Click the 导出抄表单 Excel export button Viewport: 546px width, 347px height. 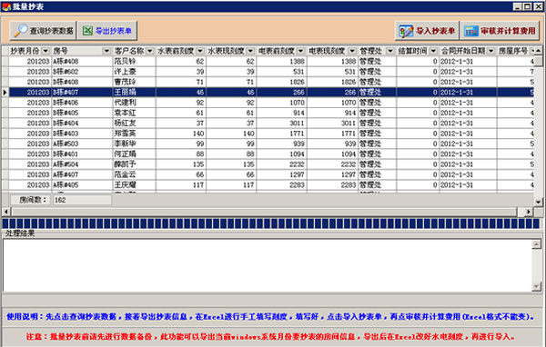coord(107,31)
